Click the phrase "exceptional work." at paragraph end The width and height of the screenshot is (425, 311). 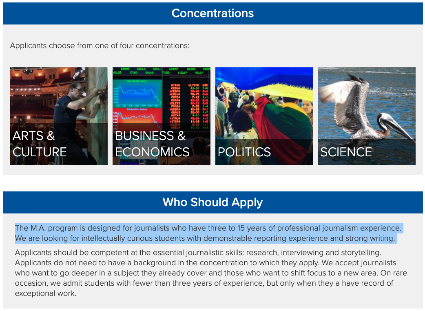46,293
